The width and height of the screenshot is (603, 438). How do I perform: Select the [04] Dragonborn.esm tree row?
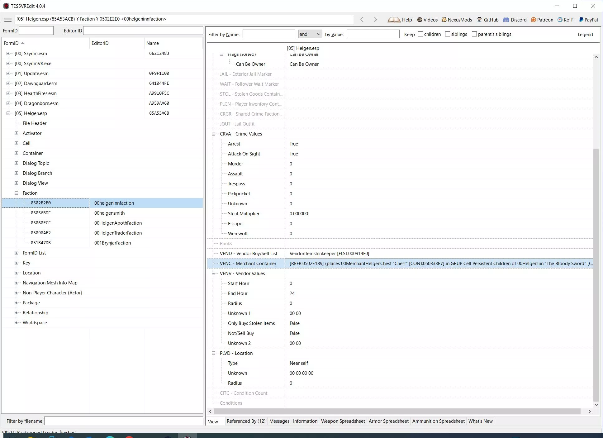[x=102, y=103]
